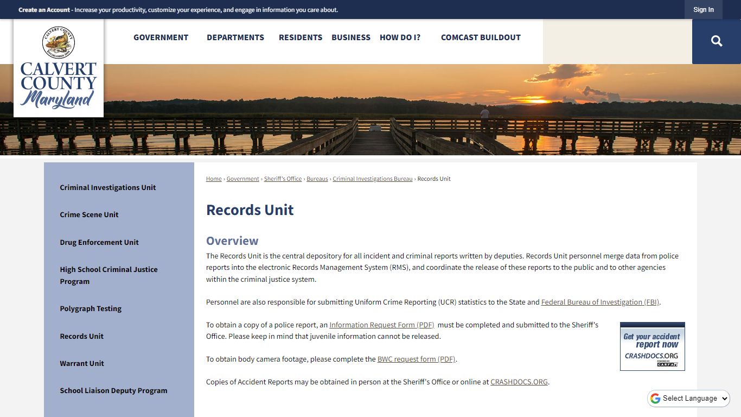Select Records Unit in the sidebar
The width and height of the screenshot is (741, 417).
(81, 336)
